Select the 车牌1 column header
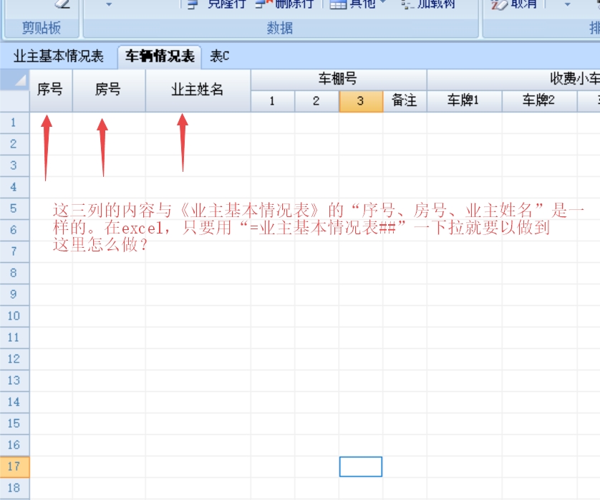The height and width of the screenshot is (500, 600). pyautogui.click(x=463, y=101)
